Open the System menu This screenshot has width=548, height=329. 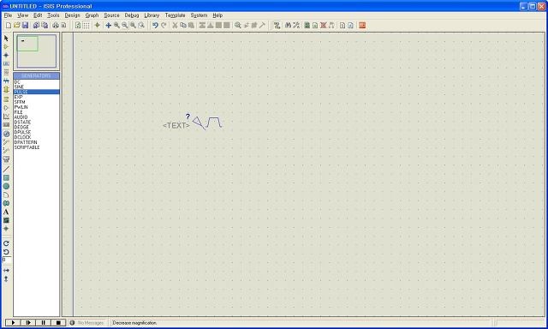tap(199, 15)
